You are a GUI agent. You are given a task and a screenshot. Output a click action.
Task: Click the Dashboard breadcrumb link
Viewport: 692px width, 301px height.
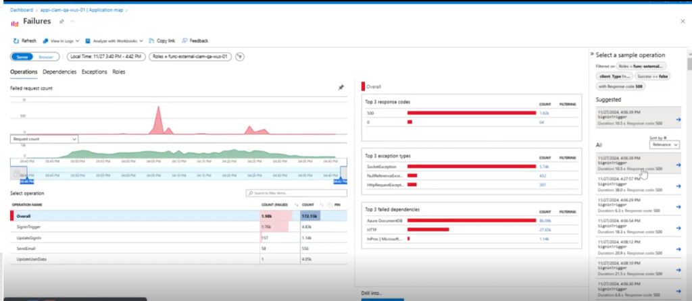[x=21, y=9]
